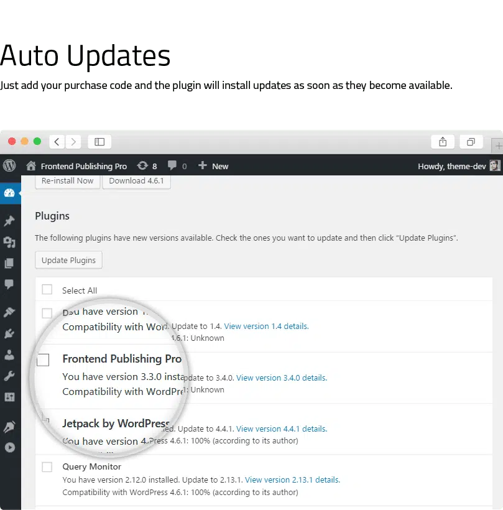Click the home icon beside the site name
503x510 pixels.
(31, 166)
